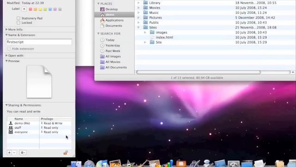Screen dimensions: 296x167
Task: Select the Sites folder icon
Action: tap(146, 27)
